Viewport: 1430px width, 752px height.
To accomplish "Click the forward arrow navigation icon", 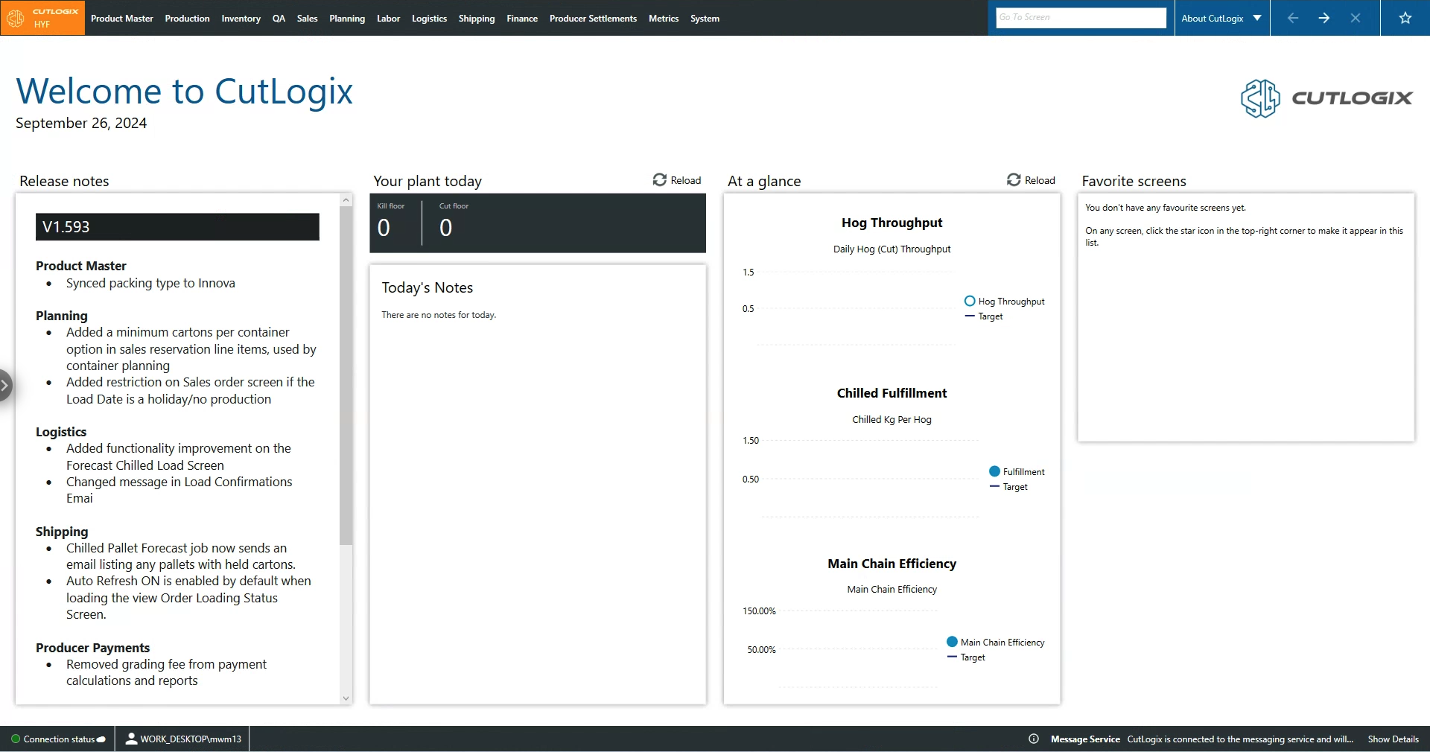I will pyautogui.click(x=1323, y=18).
